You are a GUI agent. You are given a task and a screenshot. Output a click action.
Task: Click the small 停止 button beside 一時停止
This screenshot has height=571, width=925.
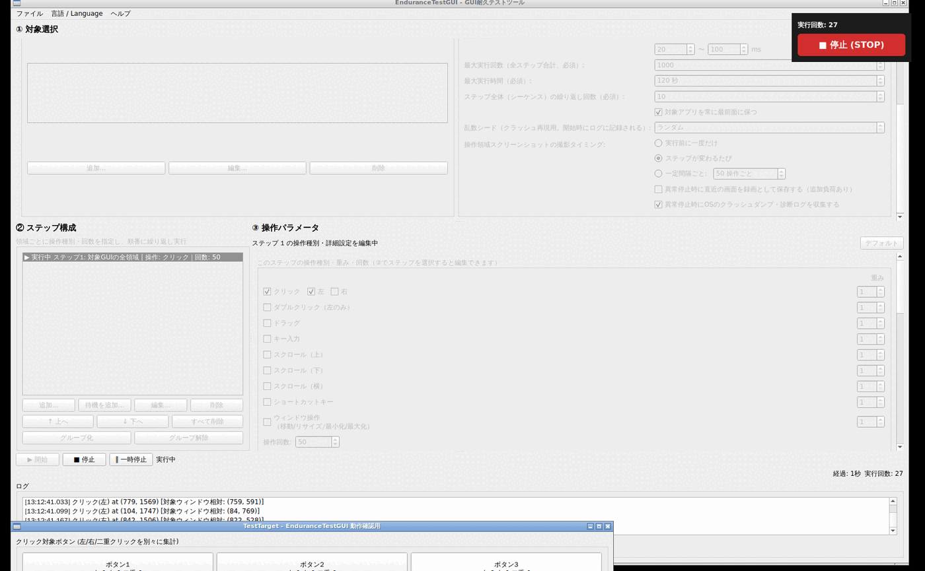[84, 459]
